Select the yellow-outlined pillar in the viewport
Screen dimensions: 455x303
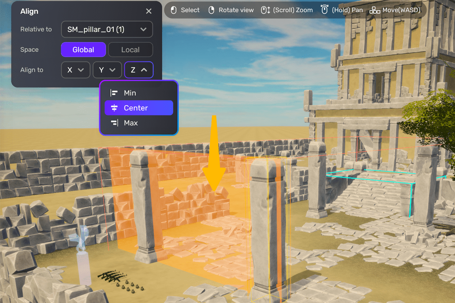click(x=268, y=227)
